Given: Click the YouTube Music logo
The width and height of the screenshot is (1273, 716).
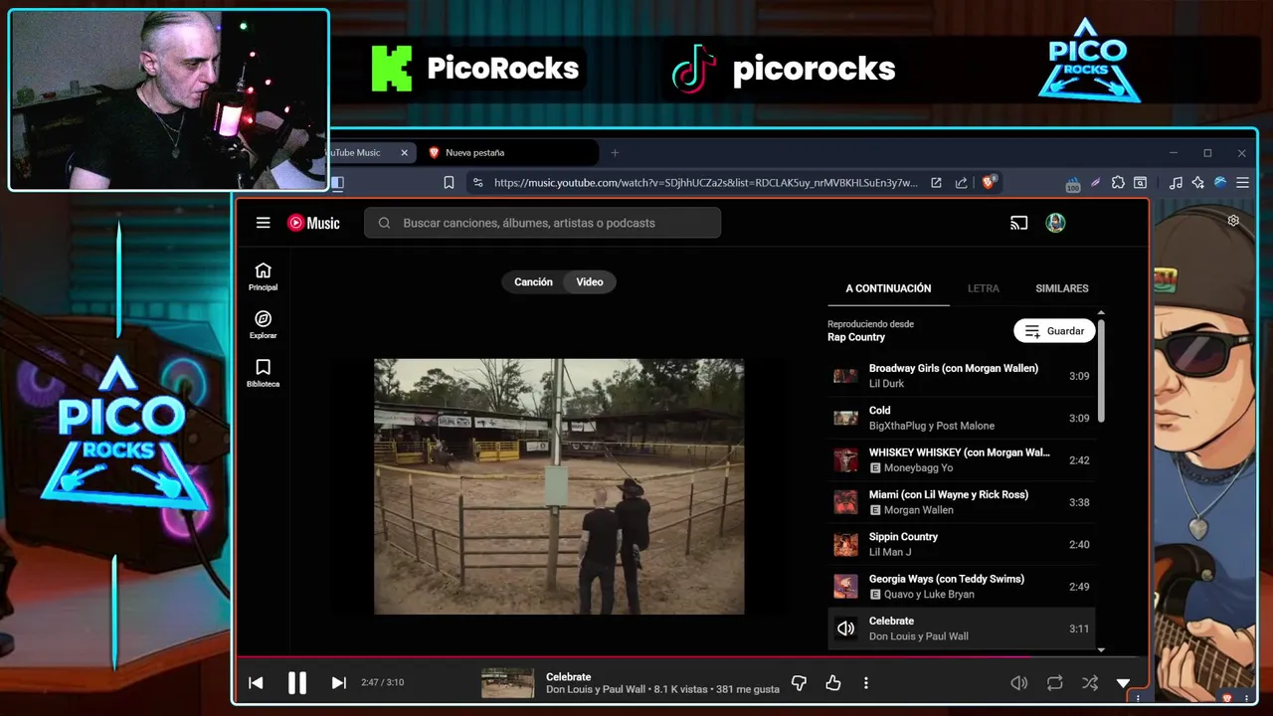Looking at the screenshot, I should (313, 223).
